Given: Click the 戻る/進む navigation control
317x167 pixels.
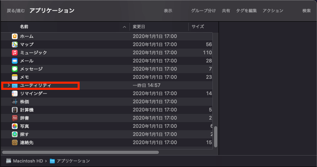Looking at the screenshot, I should click(16, 11).
